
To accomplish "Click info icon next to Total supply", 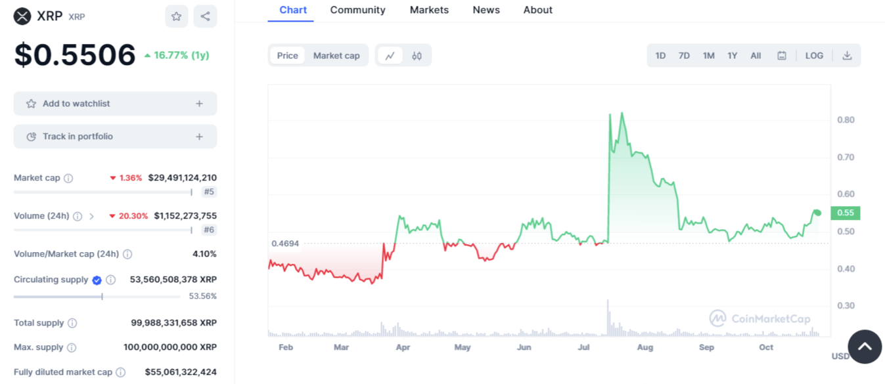I will (72, 323).
